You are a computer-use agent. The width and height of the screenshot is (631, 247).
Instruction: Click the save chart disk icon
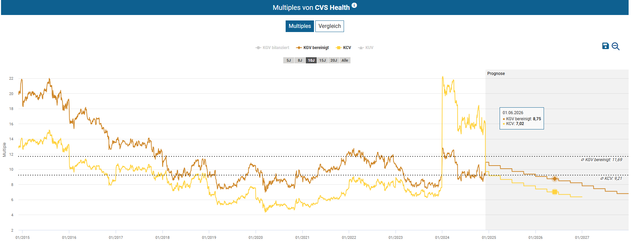[x=605, y=46]
